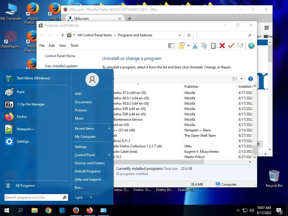Open Pictures from the start menu

click(x=92, y=110)
